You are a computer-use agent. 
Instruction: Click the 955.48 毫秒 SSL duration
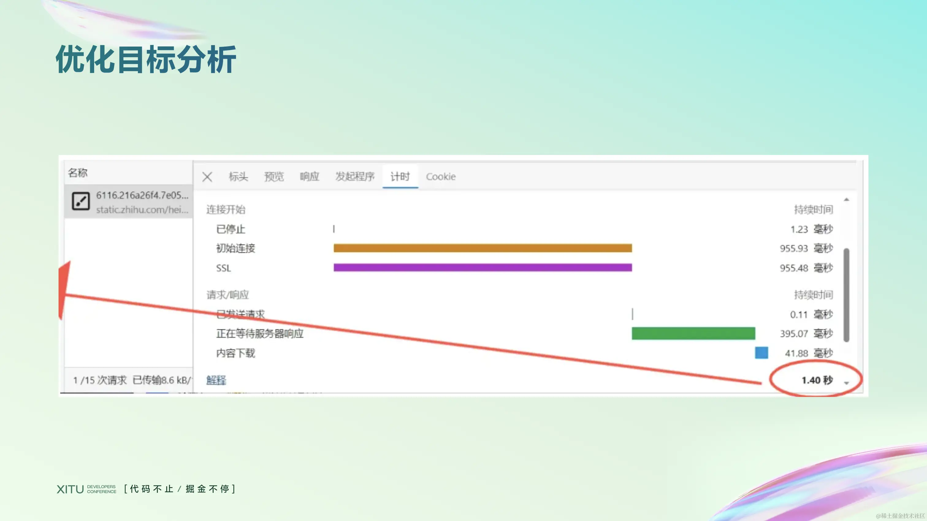pyautogui.click(x=807, y=268)
